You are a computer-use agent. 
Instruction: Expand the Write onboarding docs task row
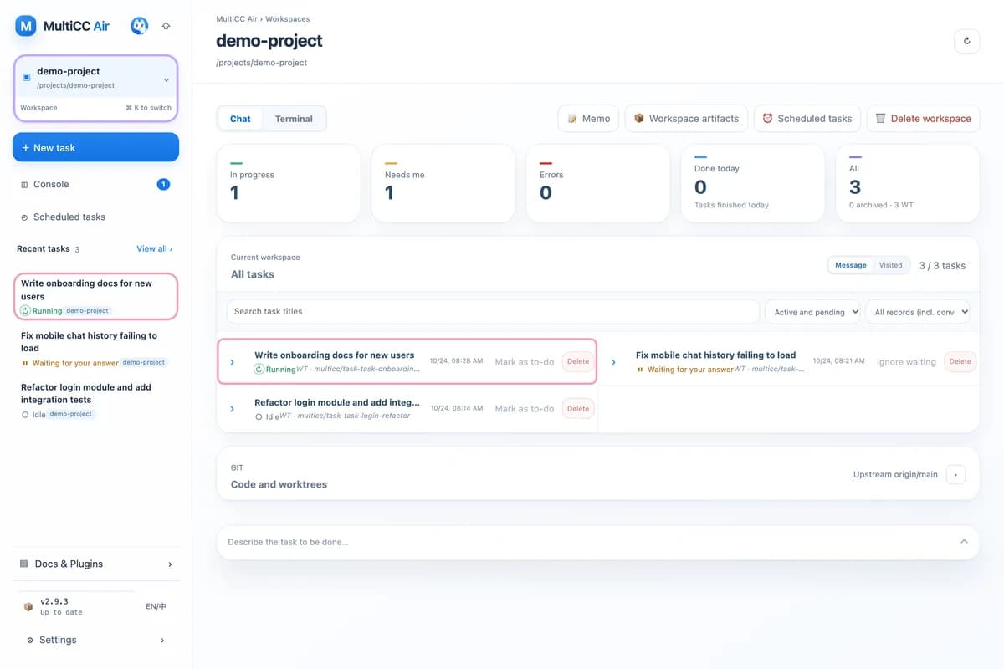[x=233, y=362]
